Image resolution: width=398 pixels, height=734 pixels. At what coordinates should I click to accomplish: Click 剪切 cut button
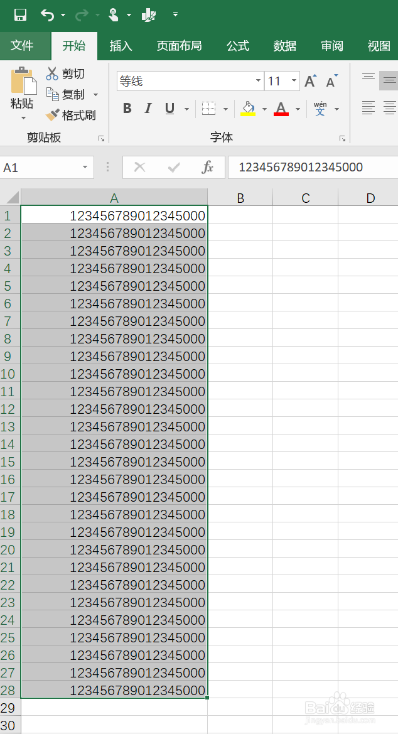(65, 73)
